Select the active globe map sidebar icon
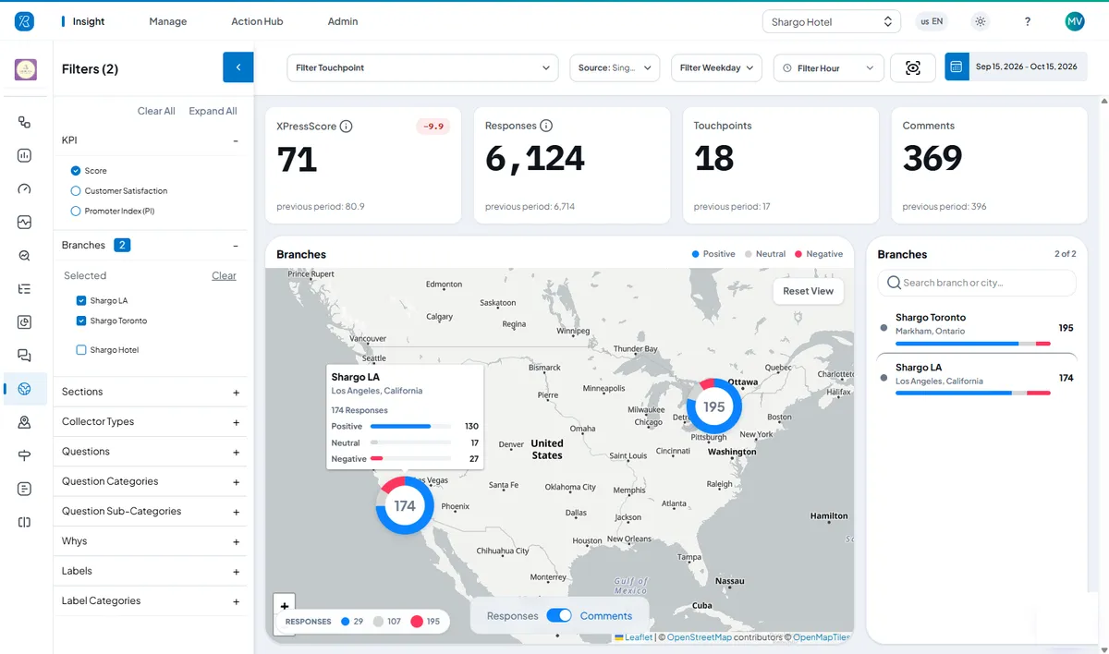Screen dimensions: 1109x654 pyautogui.click(x=25, y=389)
